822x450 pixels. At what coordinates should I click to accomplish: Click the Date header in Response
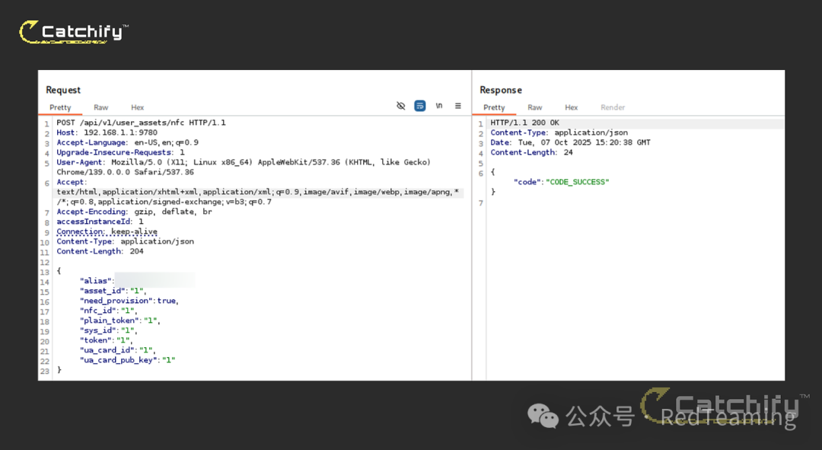(570, 142)
